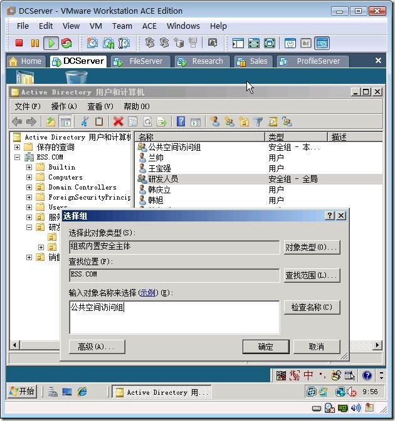Select the 王宝强 user row
The image size is (395, 421).
pos(259,169)
